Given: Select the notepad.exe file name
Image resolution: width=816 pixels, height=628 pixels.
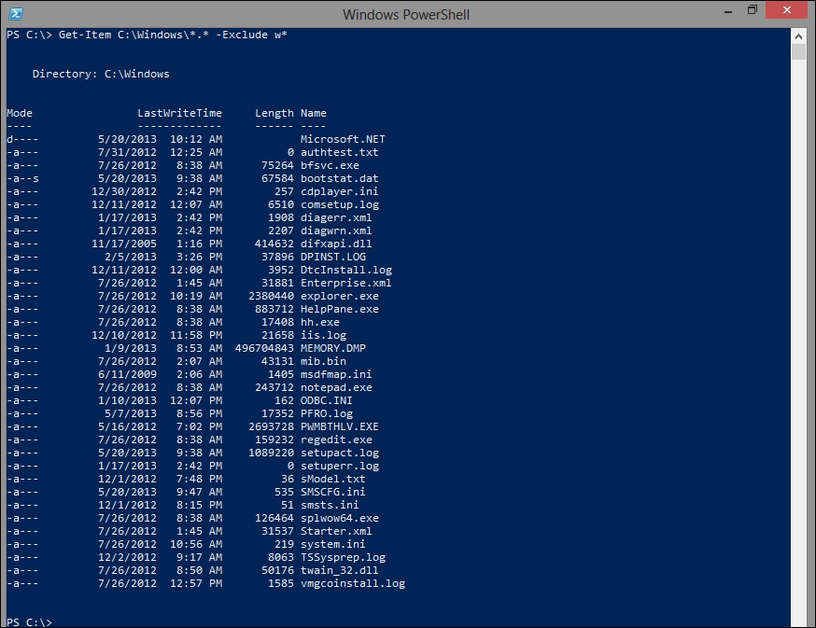Looking at the screenshot, I should tap(336, 387).
